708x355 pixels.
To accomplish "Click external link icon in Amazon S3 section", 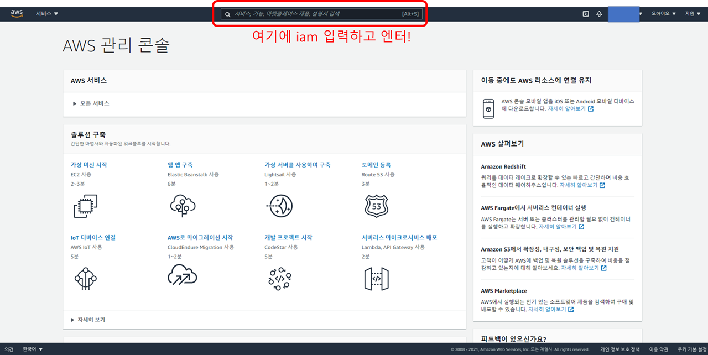I will [604, 268].
